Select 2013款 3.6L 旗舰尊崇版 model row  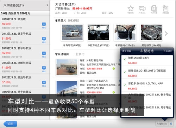click(x=25, y=67)
